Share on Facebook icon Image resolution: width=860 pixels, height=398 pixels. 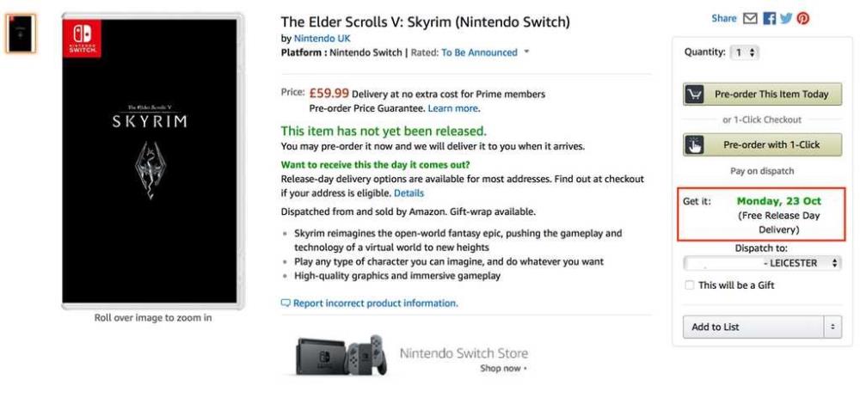[x=770, y=19]
